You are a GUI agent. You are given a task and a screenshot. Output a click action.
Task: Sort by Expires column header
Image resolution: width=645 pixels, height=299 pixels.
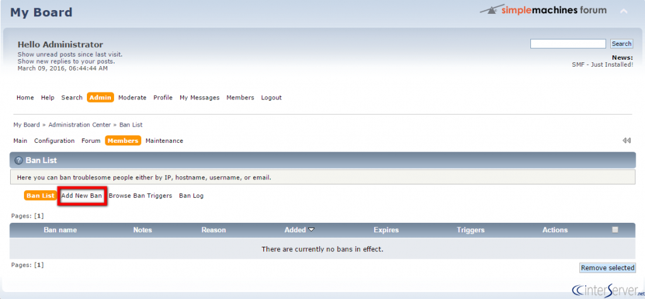(x=386, y=230)
